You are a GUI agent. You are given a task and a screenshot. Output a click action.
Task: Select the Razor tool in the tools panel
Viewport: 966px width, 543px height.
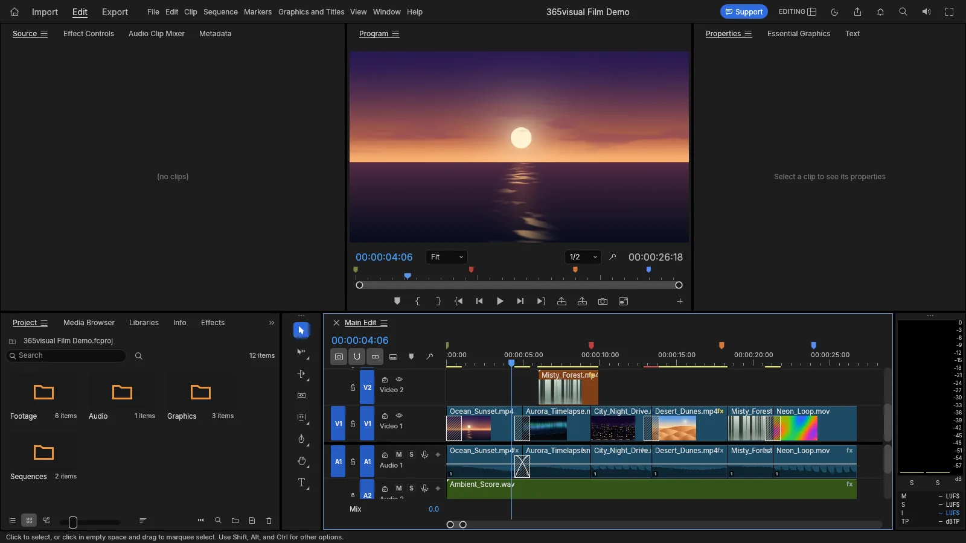click(301, 396)
